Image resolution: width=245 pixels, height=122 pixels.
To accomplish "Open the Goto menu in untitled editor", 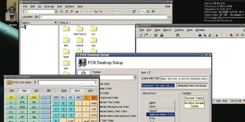I will pos(157,30).
